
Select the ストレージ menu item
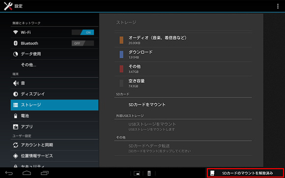tap(55, 105)
